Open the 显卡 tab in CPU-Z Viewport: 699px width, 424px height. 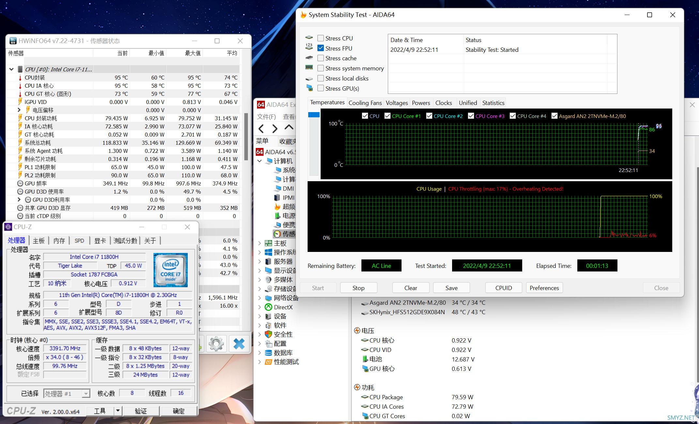pyautogui.click(x=100, y=241)
